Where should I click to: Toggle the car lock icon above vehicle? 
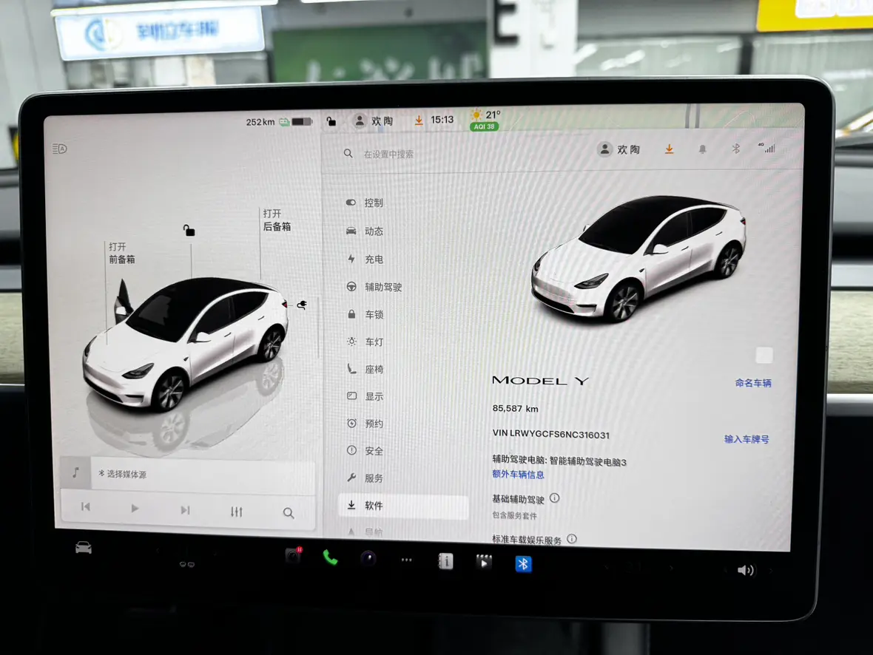[189, 231]
